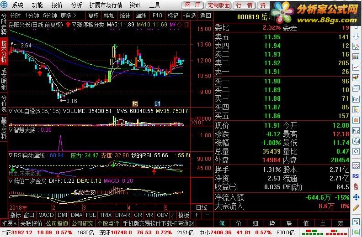Screen dimensions: 362x237
Task: Click the 网厅 button
Action: click(x=192, y=5)
